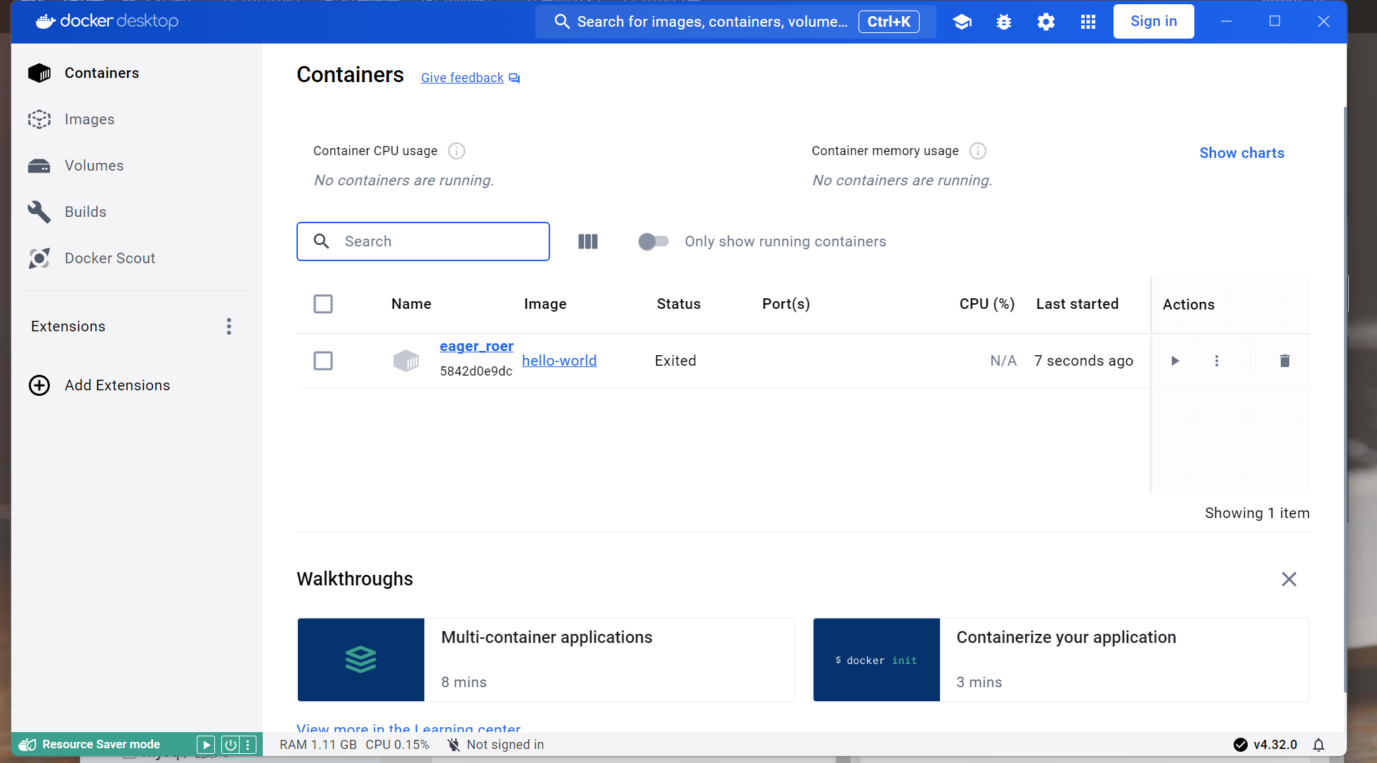This screenshot has width=1377, height=763.
Task: Sort by Image column header
Action: point(545,304)
